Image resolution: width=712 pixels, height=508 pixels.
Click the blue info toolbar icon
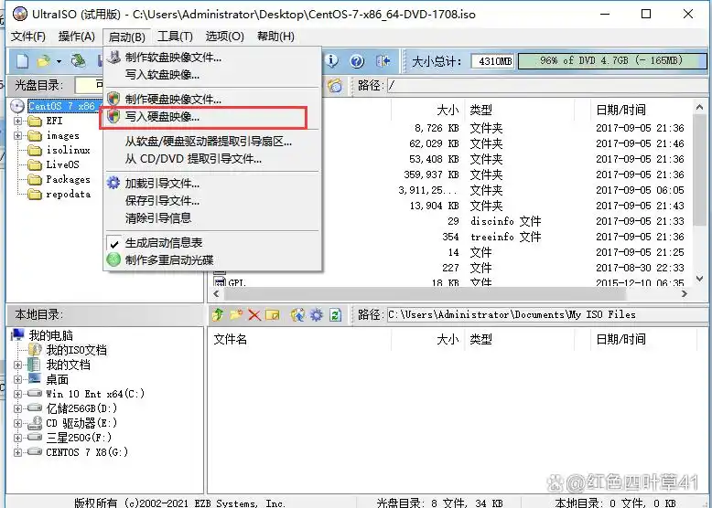point(332,61)
